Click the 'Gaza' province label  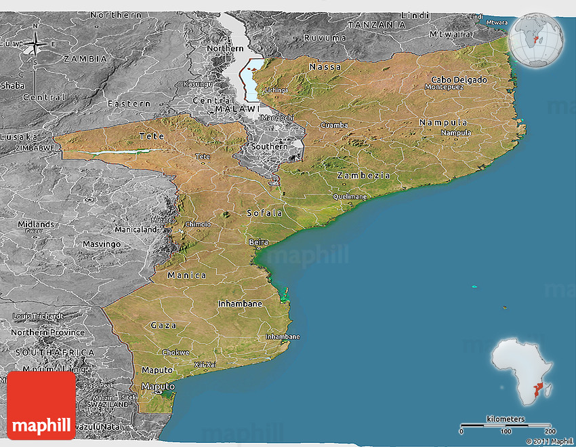[163, 326]
